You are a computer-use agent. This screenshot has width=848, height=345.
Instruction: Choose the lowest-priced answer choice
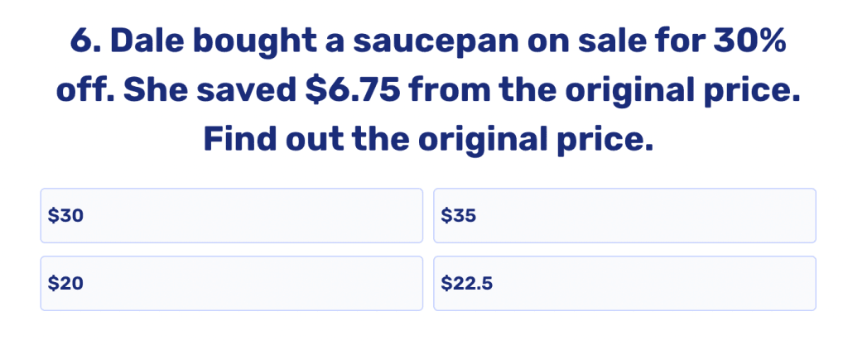click(x=231, y=284)
